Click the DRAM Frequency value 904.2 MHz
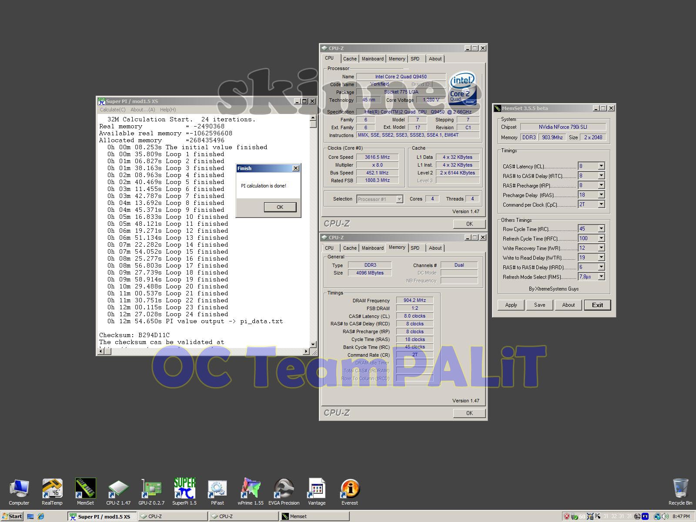 coord(415,300)
